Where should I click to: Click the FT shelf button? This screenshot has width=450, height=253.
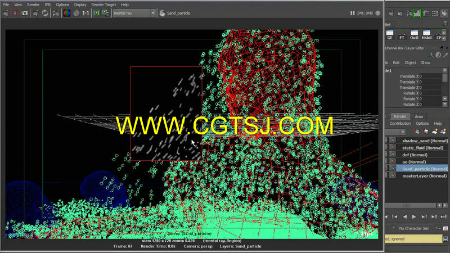coord(402,34)
